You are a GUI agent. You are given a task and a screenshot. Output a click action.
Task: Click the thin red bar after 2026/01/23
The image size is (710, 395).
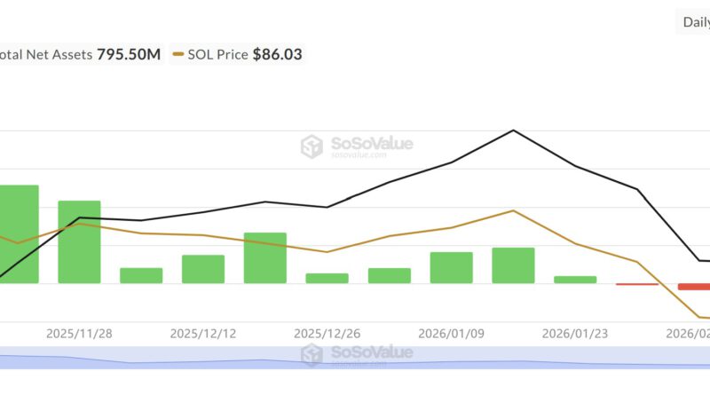point(636,284)
